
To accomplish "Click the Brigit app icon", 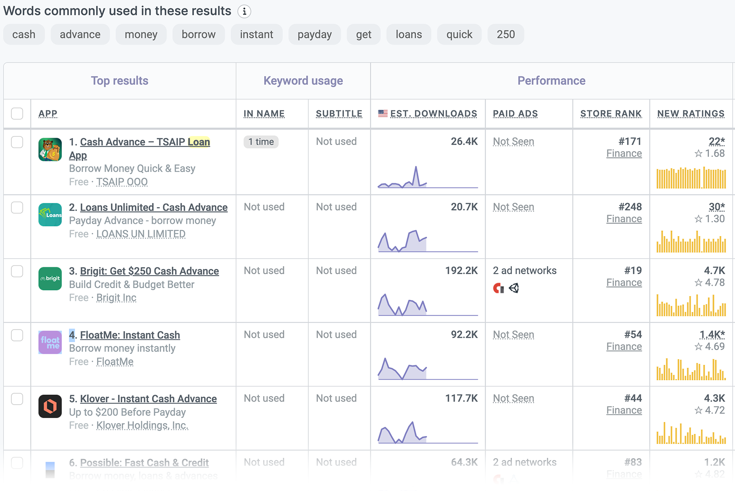I will tap(50, 278).
